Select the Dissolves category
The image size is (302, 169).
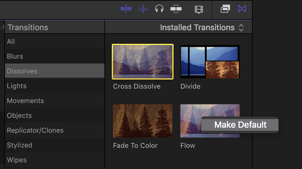[x=22, y=71]
